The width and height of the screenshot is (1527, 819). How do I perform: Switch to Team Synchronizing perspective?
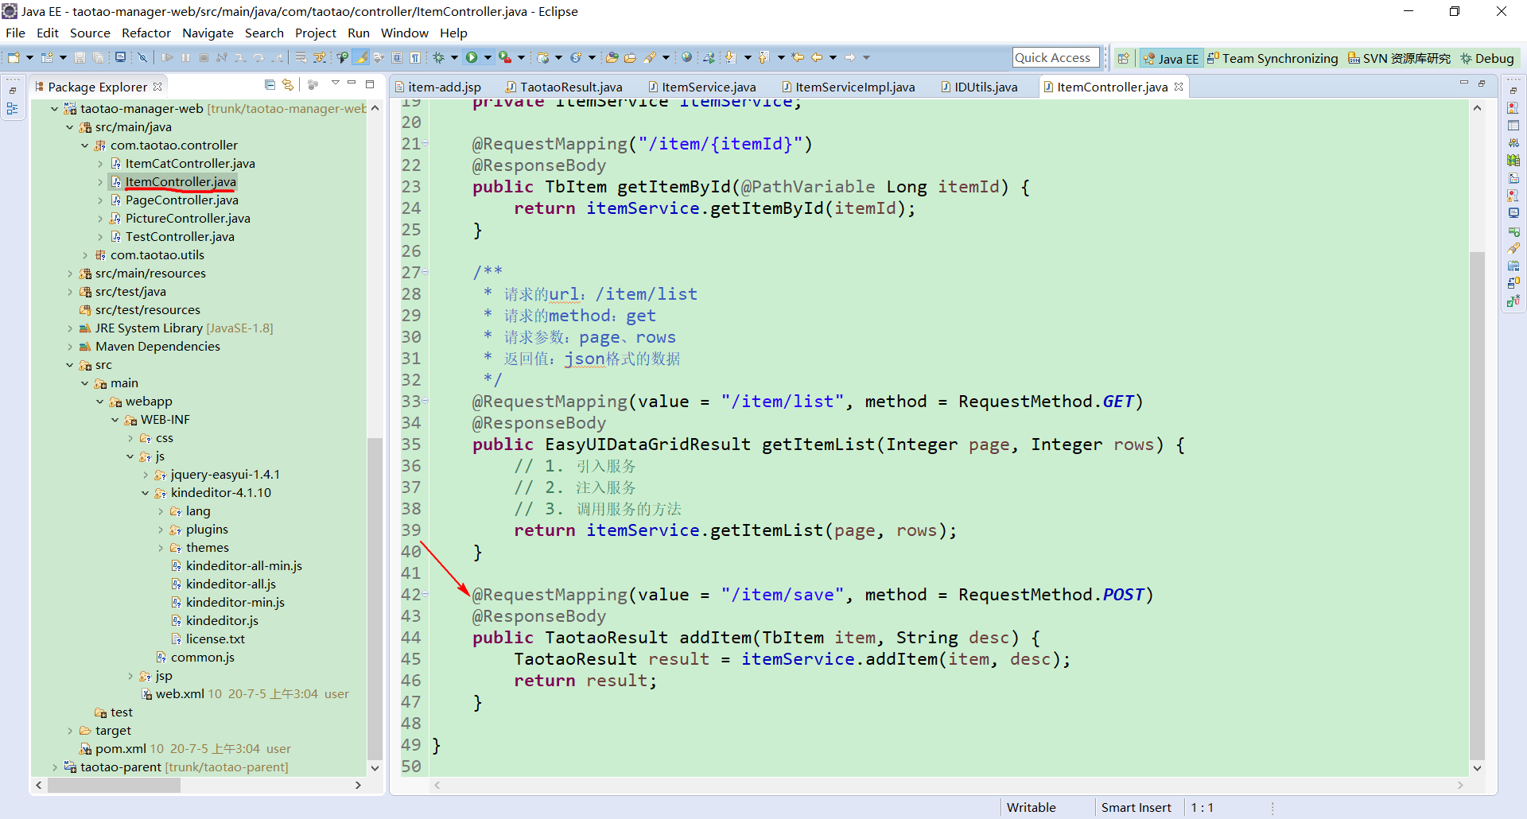pyautogui.click(x=1272, y=58)
